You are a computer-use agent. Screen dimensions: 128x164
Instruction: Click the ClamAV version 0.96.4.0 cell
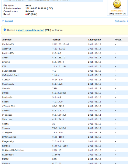coord(57,80)
